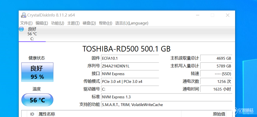
Task: Click the drive letter field showing C:
Action: 130,89
